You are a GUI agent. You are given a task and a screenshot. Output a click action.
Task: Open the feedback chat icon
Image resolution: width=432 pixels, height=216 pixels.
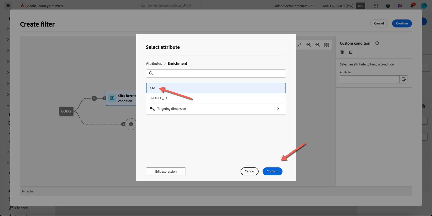[x=400, y=6]
